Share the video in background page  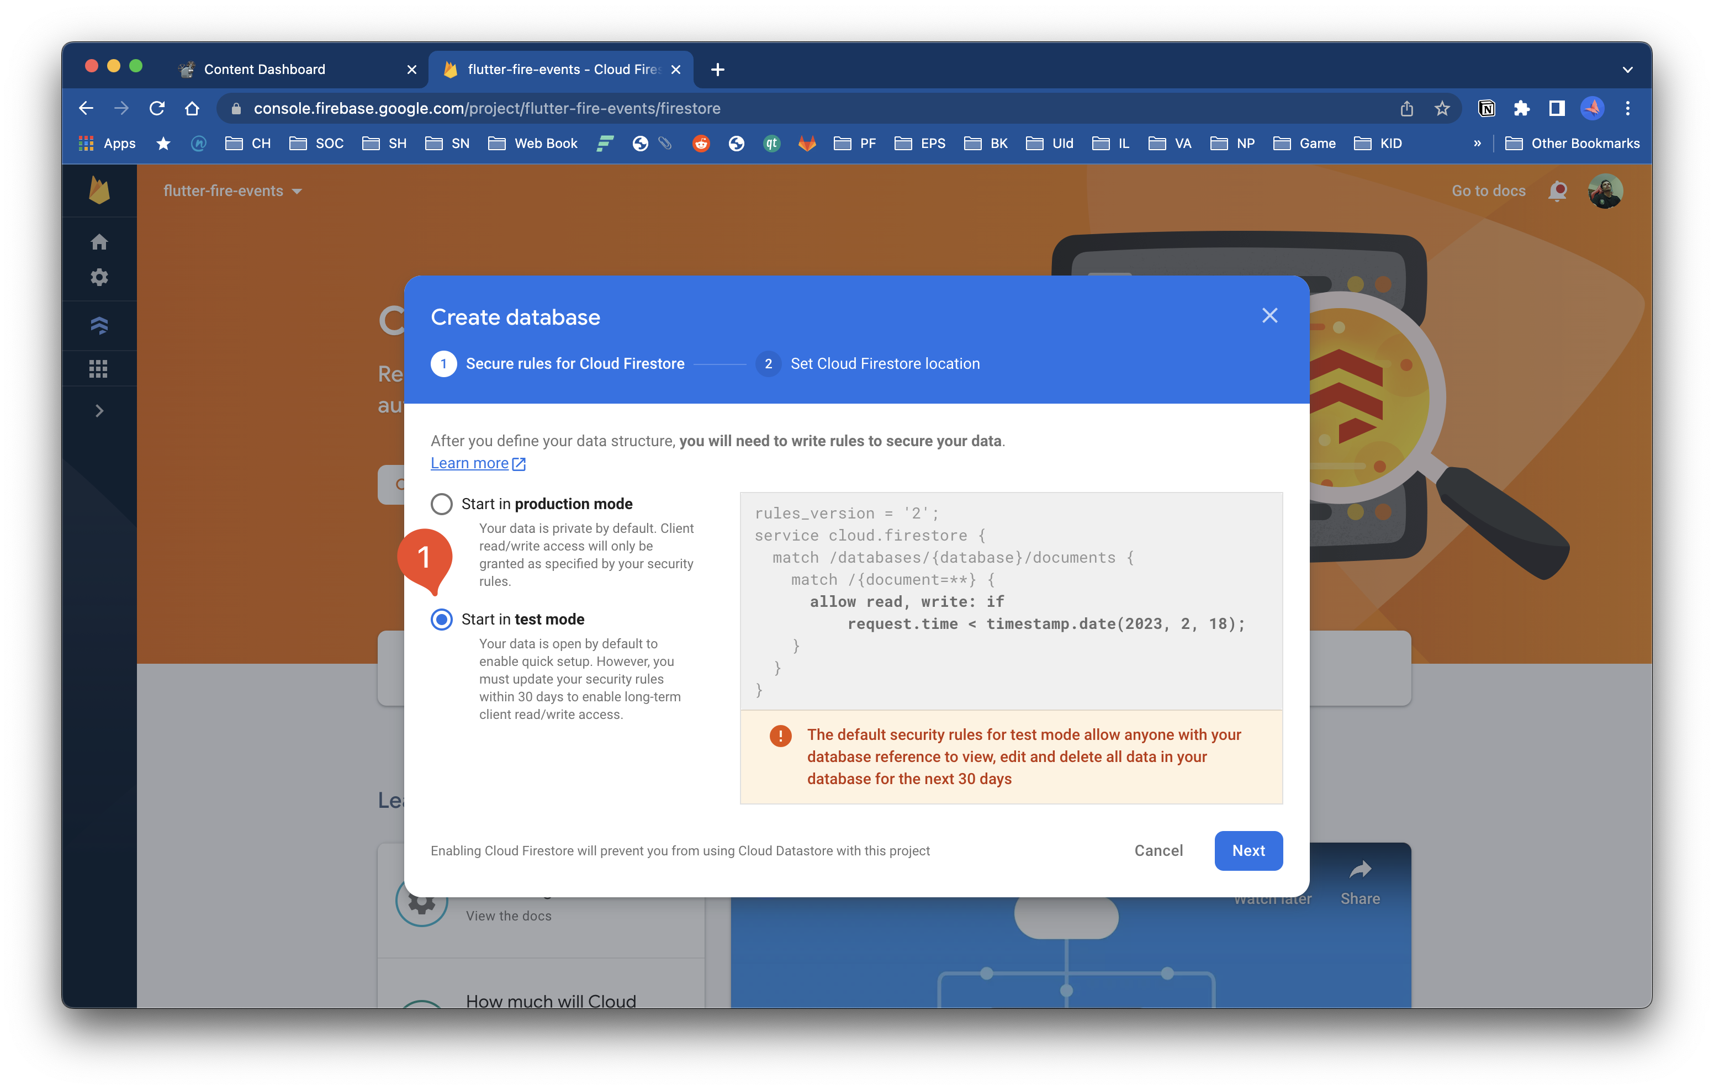pyautogui.click(x=1360, y=883)
